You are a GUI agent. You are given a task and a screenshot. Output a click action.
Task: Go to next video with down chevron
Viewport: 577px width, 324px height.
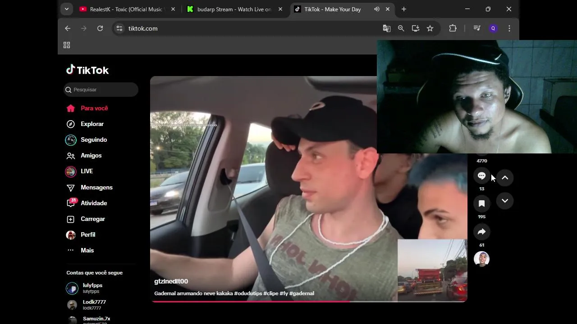pyautogui.click(x=505, y=201)
